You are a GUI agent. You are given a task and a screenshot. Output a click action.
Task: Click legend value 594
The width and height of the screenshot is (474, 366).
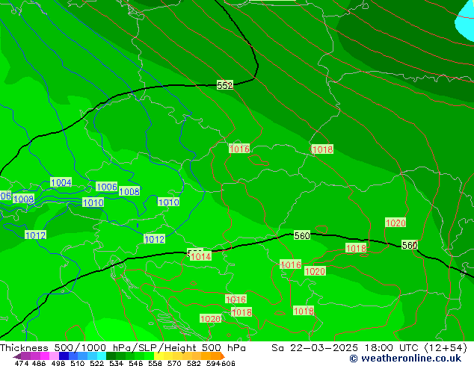[213, 363]
